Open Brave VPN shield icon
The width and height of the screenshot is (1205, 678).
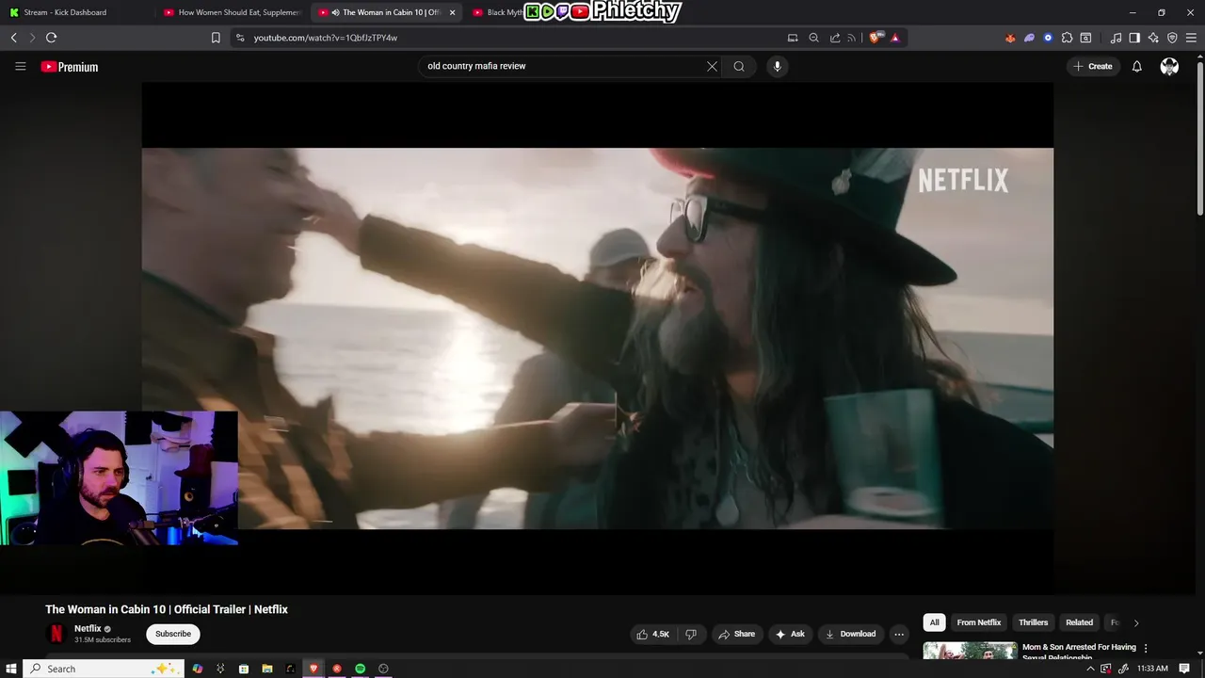click(x=1172, y=38)
